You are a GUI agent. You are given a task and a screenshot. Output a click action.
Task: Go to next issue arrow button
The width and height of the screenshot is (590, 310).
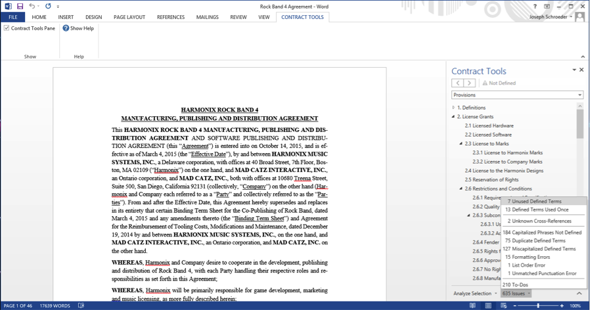point(469,83)
